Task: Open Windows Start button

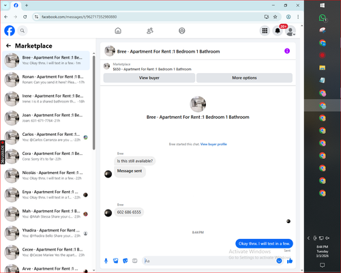Action: point(323,5)
